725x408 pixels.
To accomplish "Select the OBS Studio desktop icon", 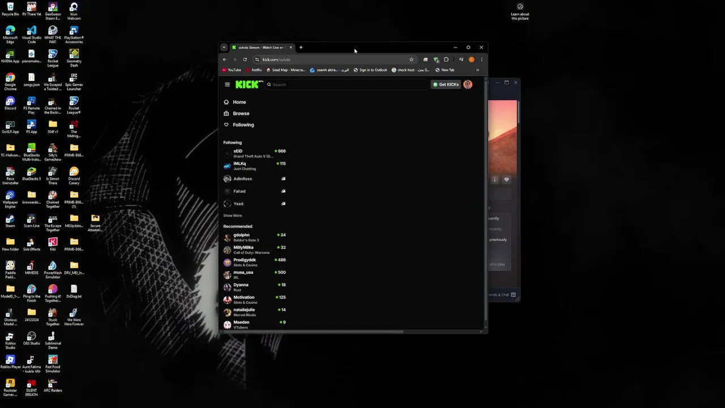I will tap(31, 339).
